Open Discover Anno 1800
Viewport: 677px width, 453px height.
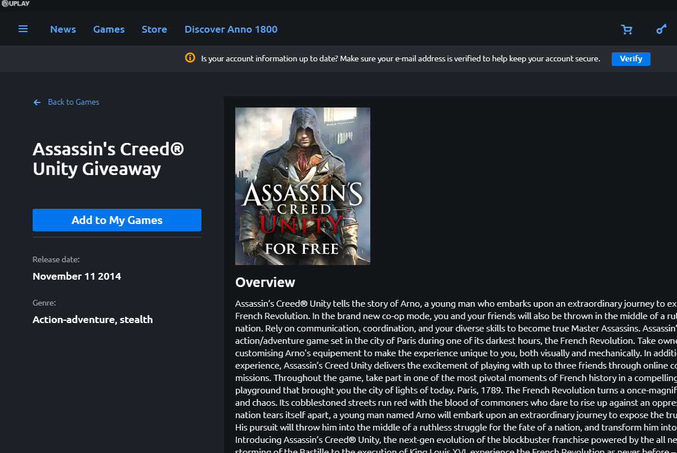[231, 29]
